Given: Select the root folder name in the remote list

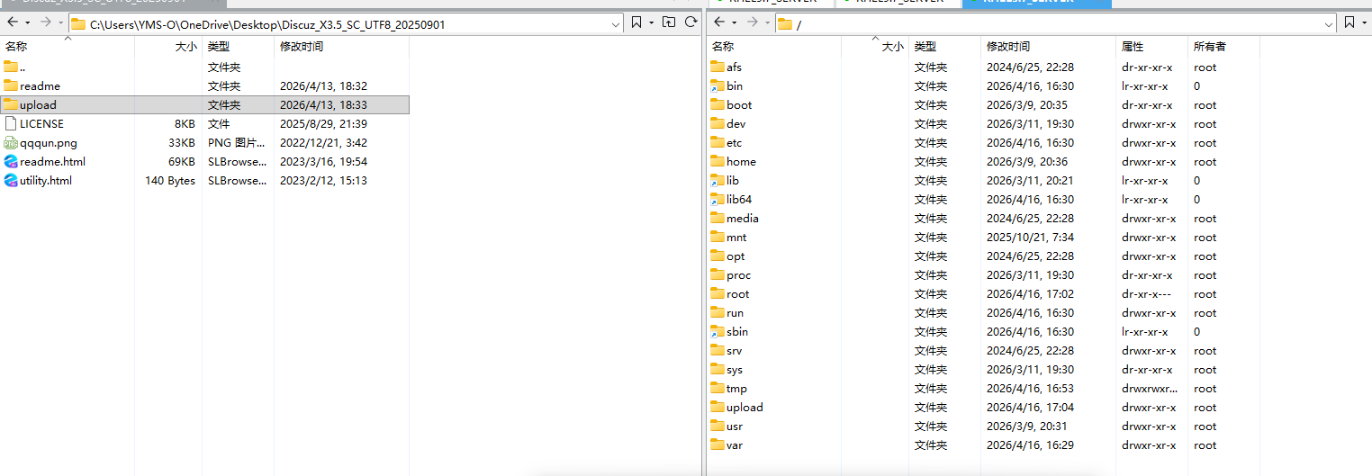Looking at the screenshot, I should [737, 294].
